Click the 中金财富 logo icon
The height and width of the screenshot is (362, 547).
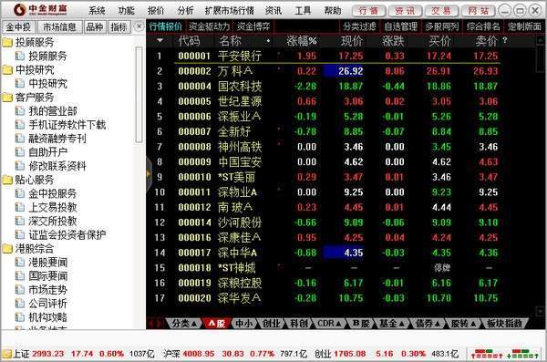(20, 10)
